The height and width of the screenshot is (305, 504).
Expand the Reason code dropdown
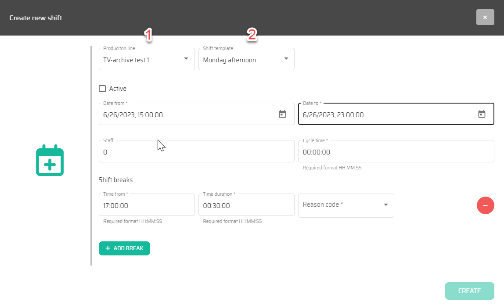(x=346, y=205)
